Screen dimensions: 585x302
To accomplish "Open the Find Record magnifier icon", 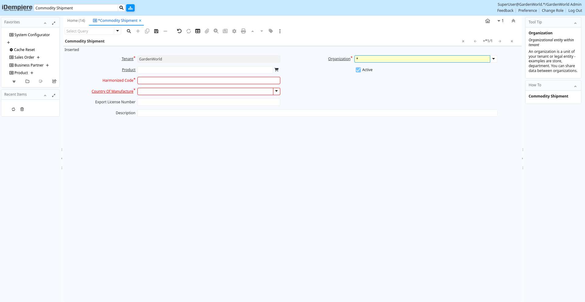I will click(129, 31).
